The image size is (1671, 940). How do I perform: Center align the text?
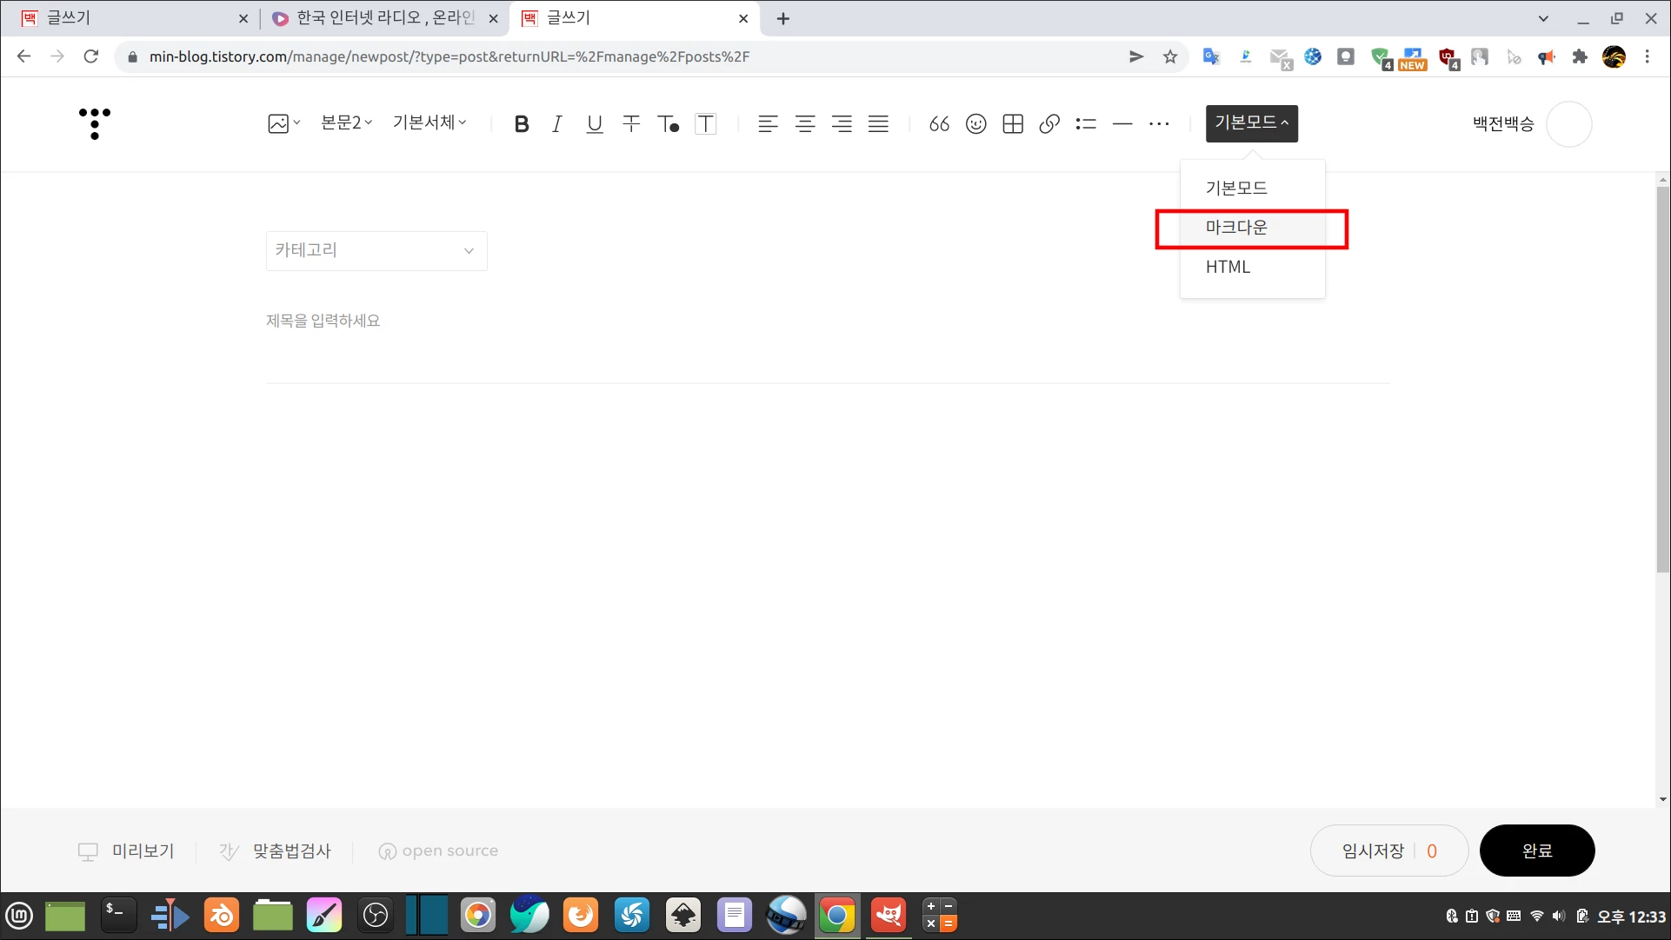(805, 124)
